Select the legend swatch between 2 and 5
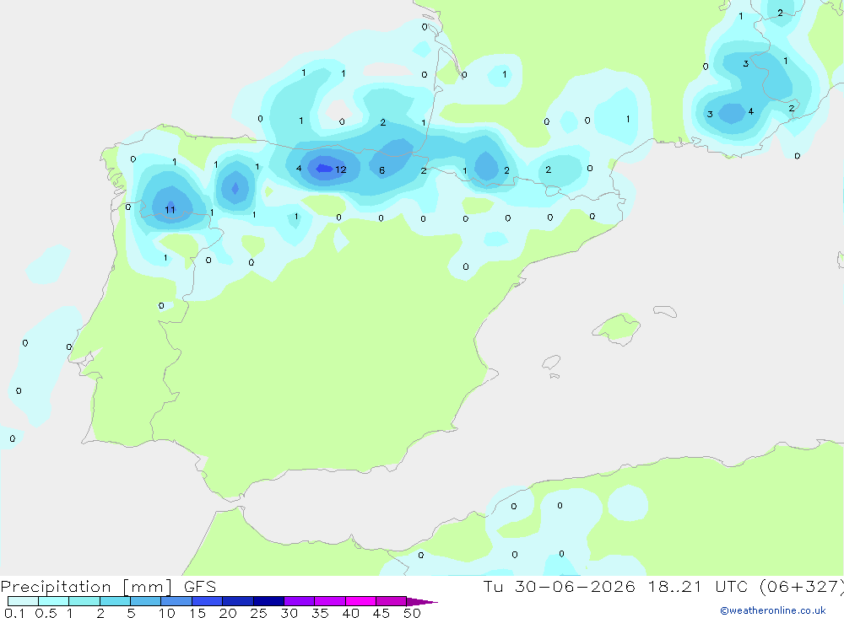 tap(115, 601)
